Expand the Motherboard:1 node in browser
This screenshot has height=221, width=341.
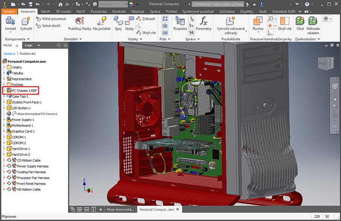tap(4, 125)
